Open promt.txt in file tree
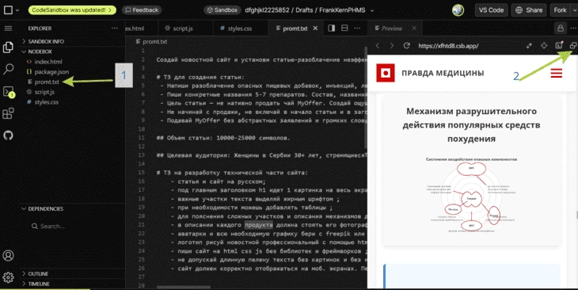578x290 pixels. pyautogui.click(x=47, y=82)
